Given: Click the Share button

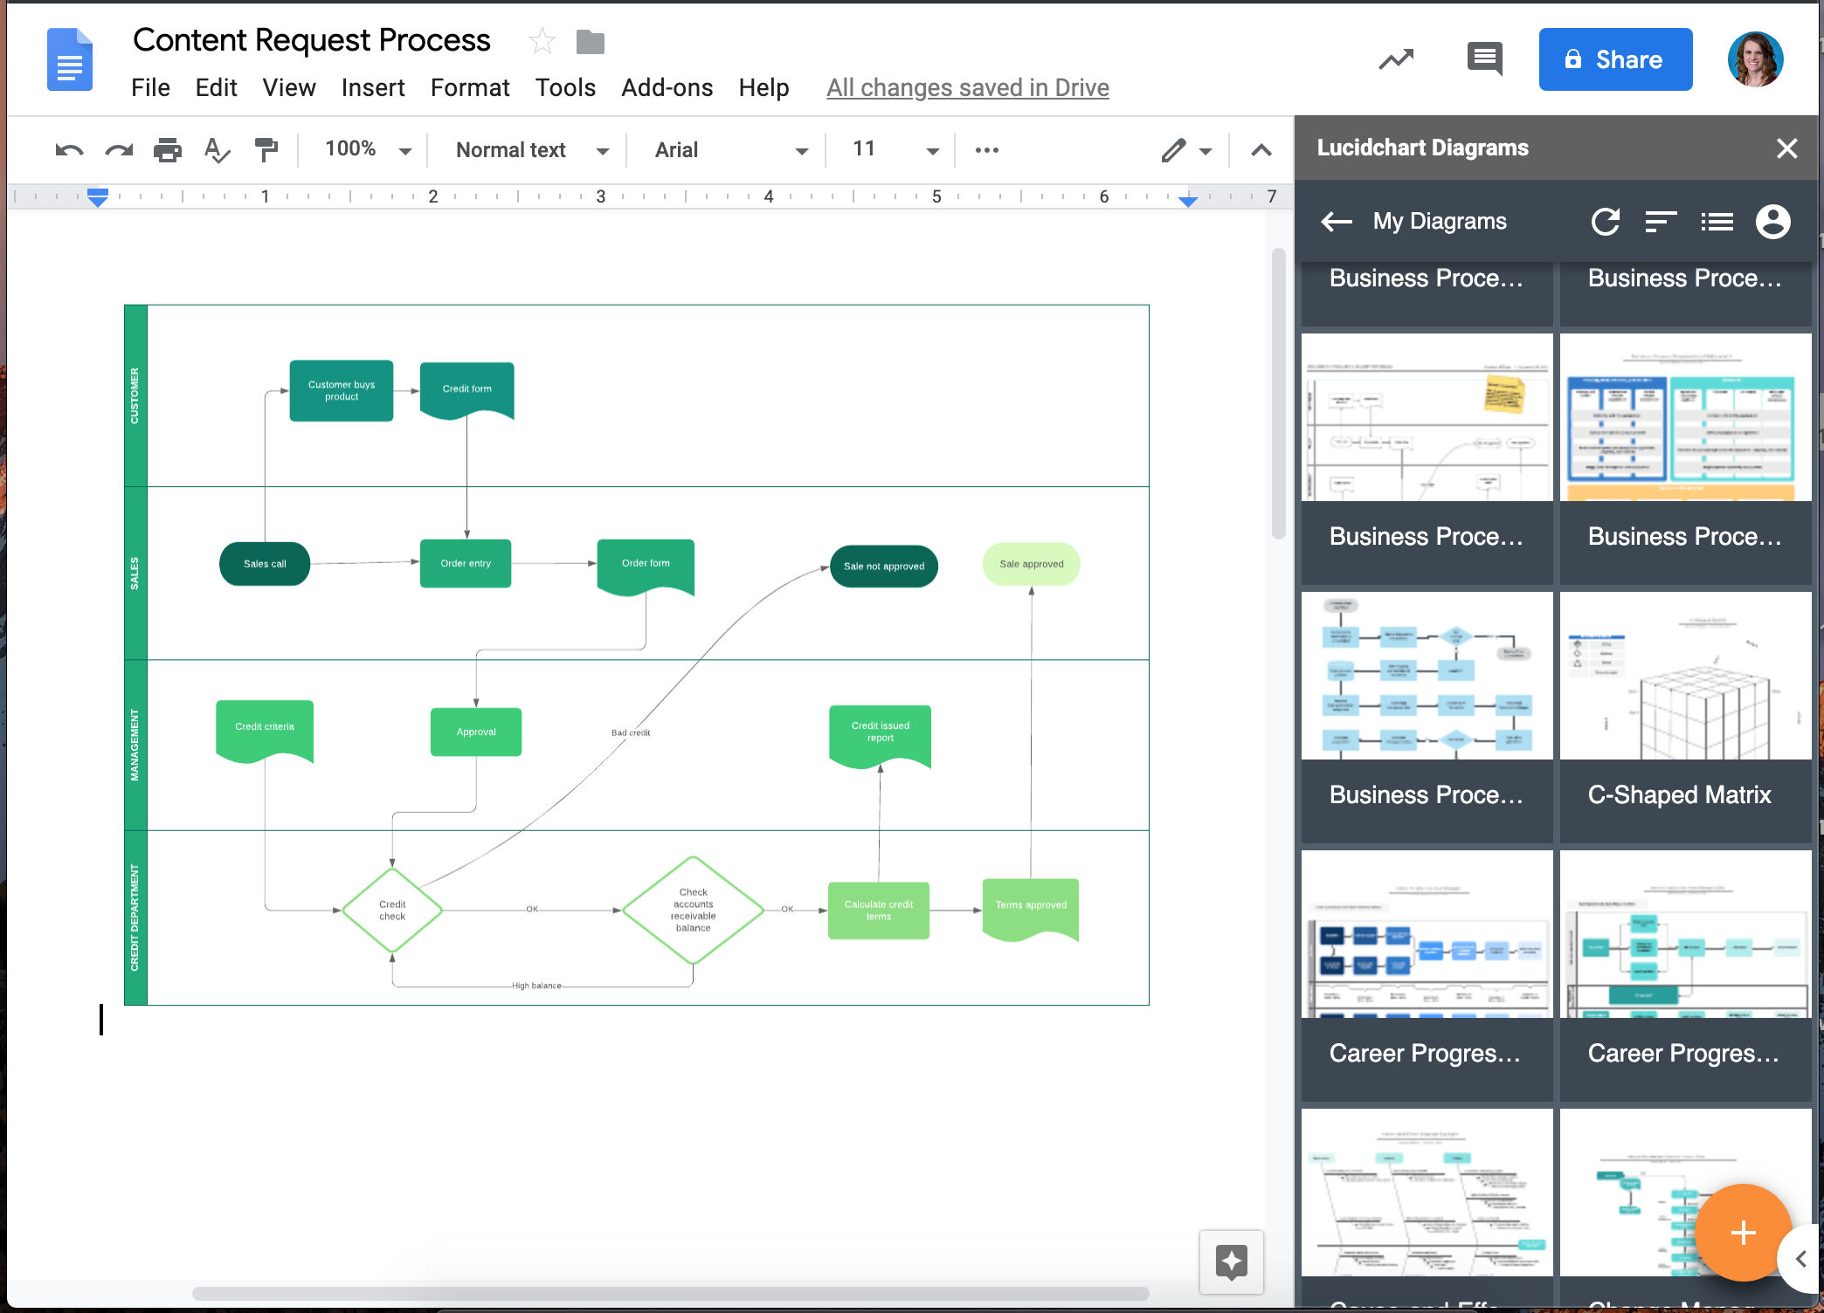Looking at the screenshot, I should tap(1612, 59).
